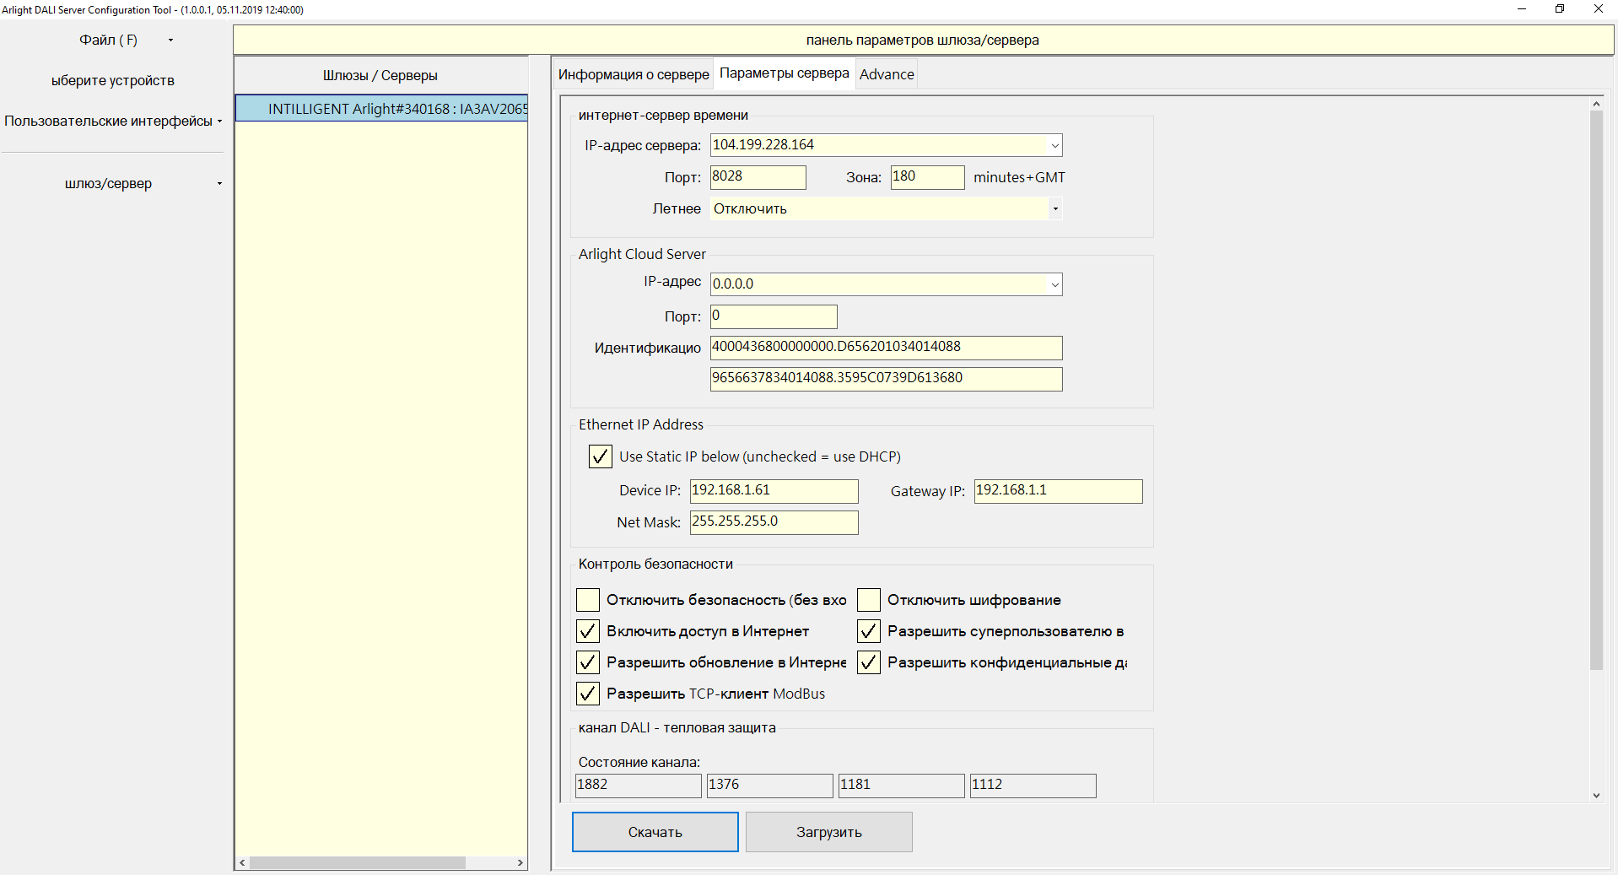The height and width of the screenshot is (875, 1618).
Task: Uncheck Use Static IP below checkbox
Action: pyautogui.click(x=600, y=456)
